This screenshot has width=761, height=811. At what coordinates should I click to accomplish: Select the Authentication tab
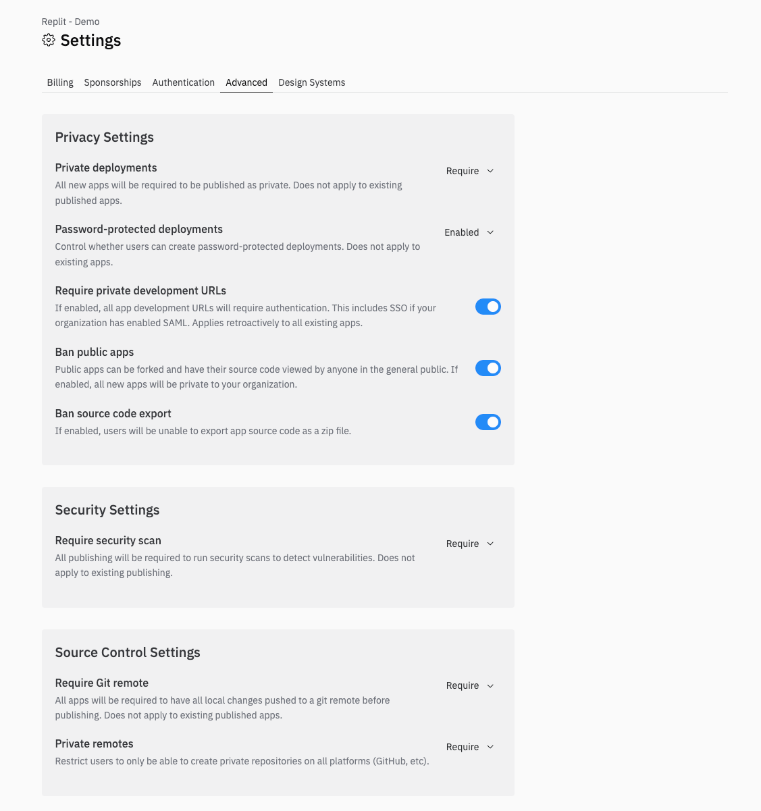183,82
